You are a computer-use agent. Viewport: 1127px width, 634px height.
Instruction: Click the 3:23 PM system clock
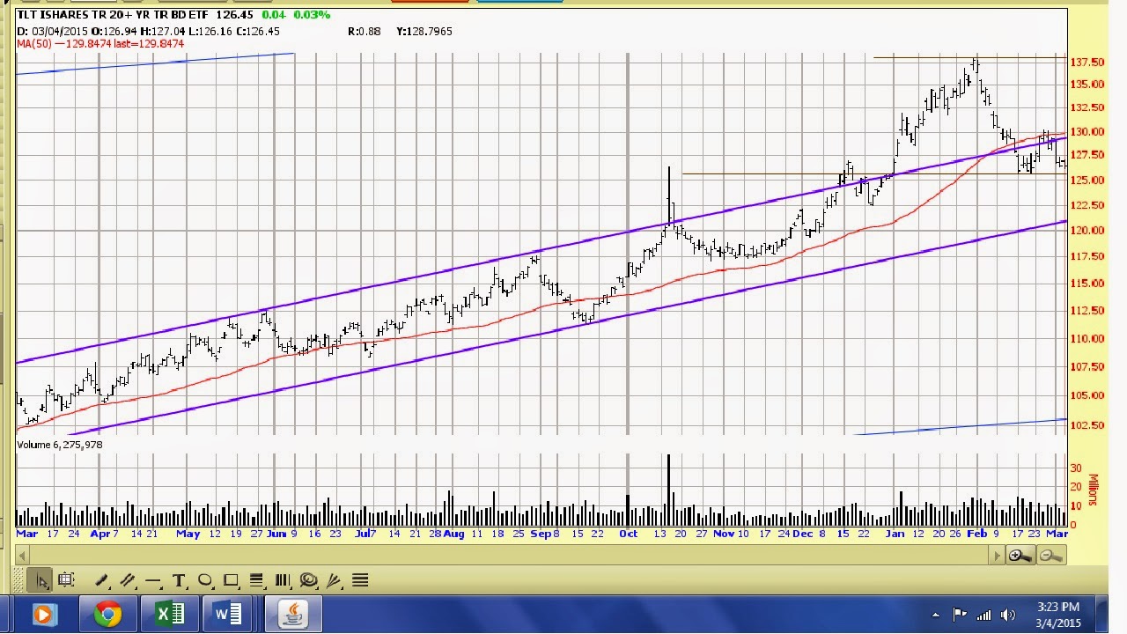[1058, 607]
